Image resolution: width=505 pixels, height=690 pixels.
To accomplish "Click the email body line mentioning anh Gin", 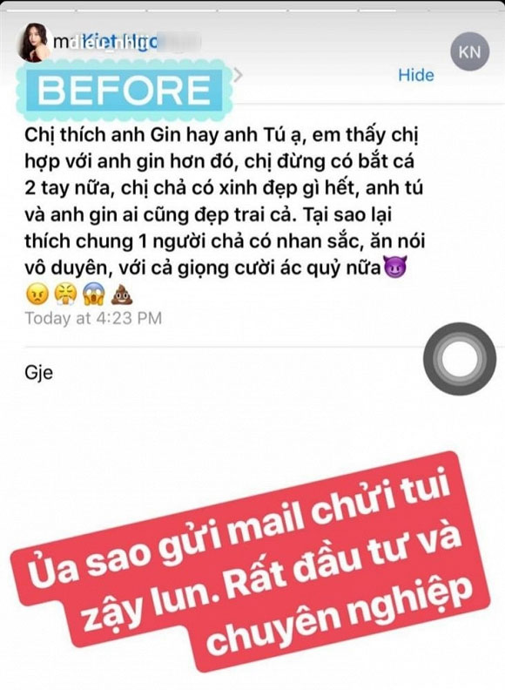I will click(221, 135).
